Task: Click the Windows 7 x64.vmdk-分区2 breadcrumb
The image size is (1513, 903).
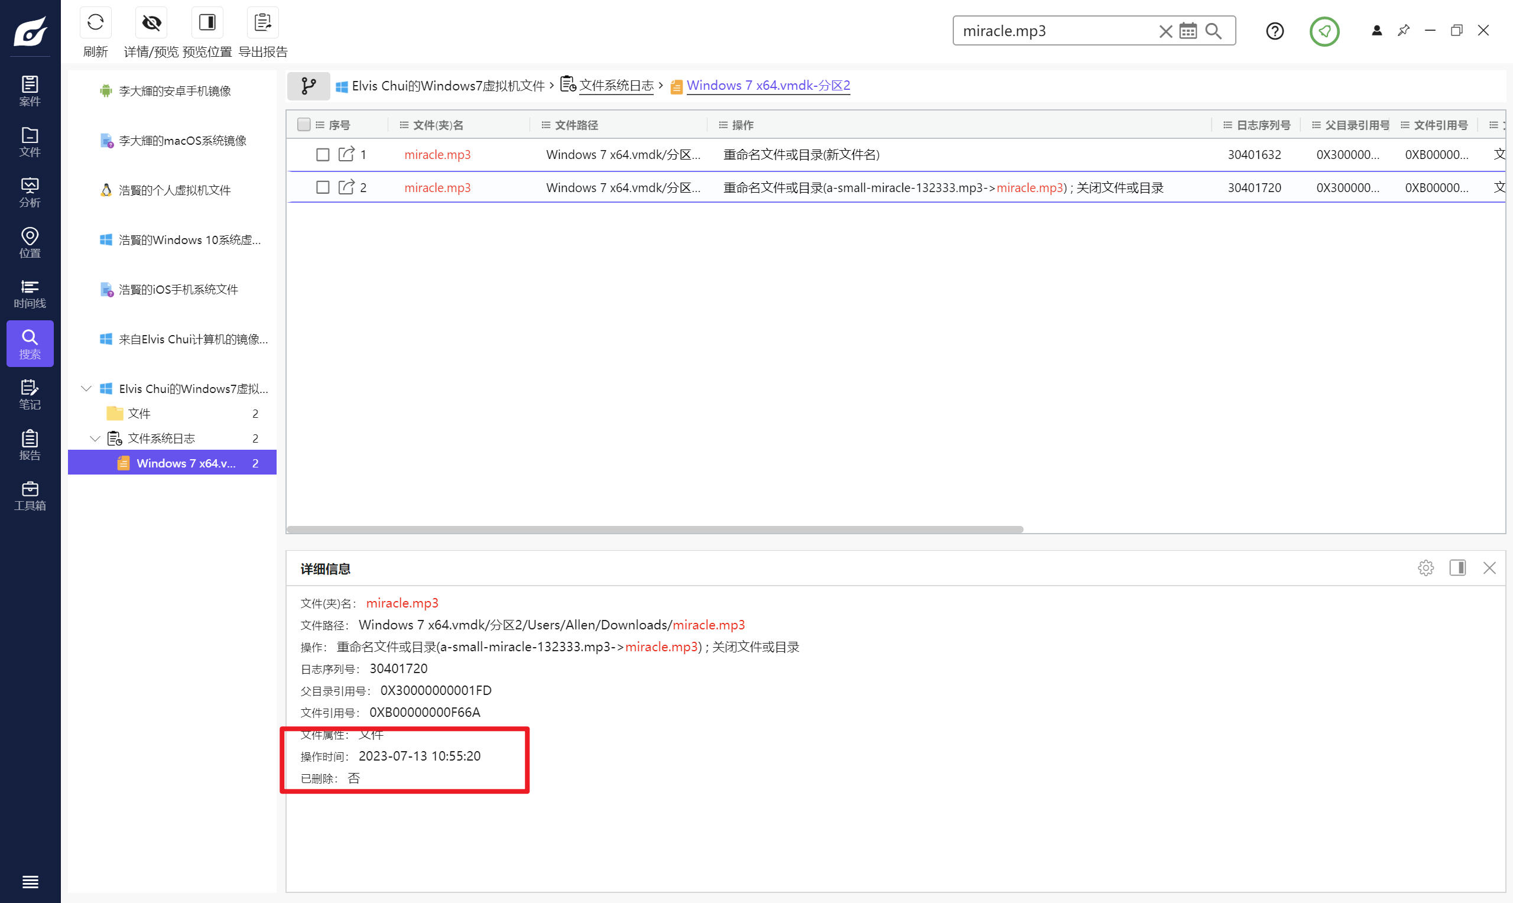Action: point(768,86)
